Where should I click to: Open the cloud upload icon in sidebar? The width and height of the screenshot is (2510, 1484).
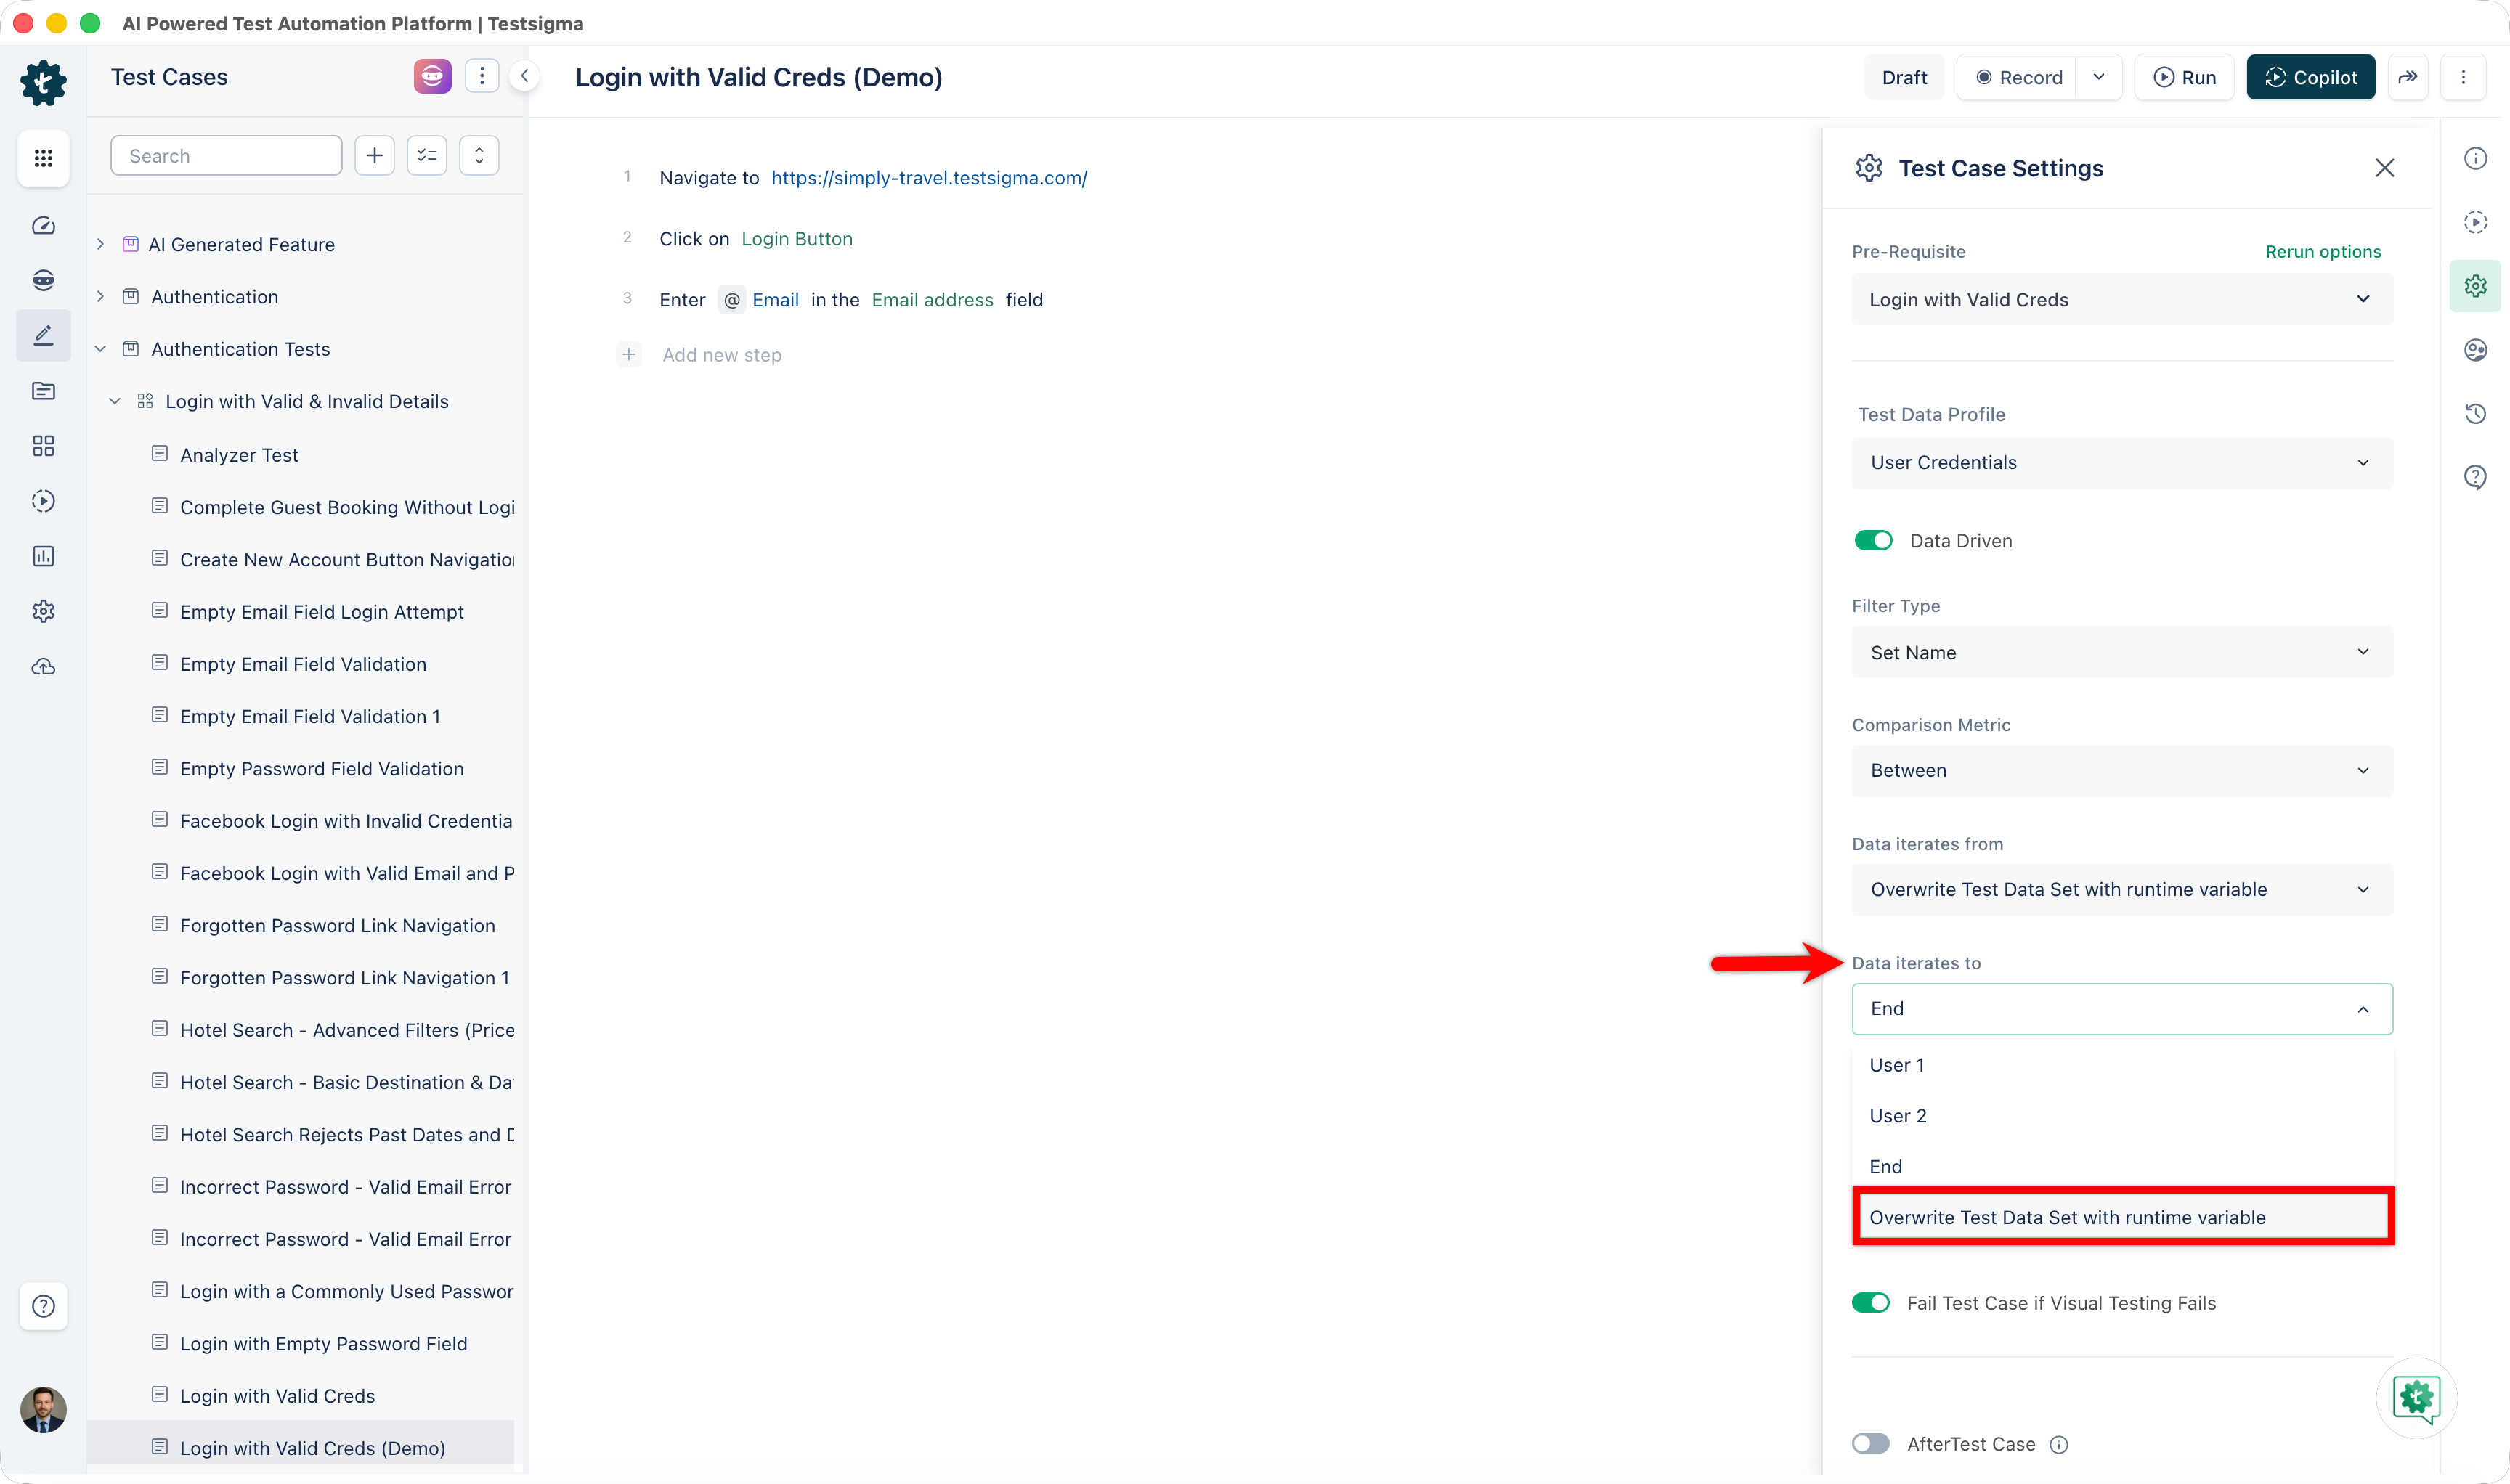(x=43, y=667)
